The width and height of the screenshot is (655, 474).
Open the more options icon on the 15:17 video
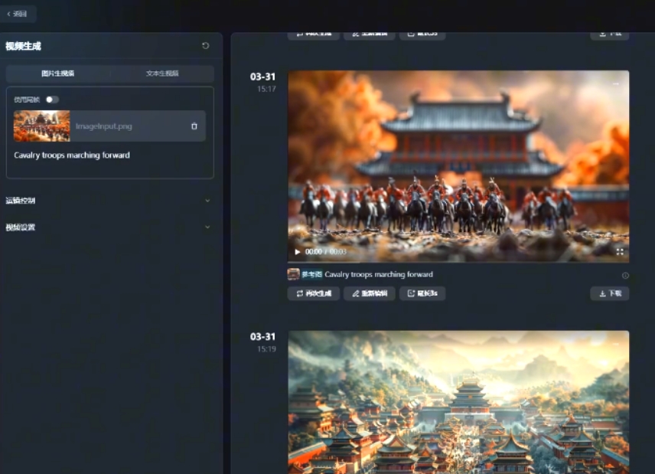coord(616,84)
